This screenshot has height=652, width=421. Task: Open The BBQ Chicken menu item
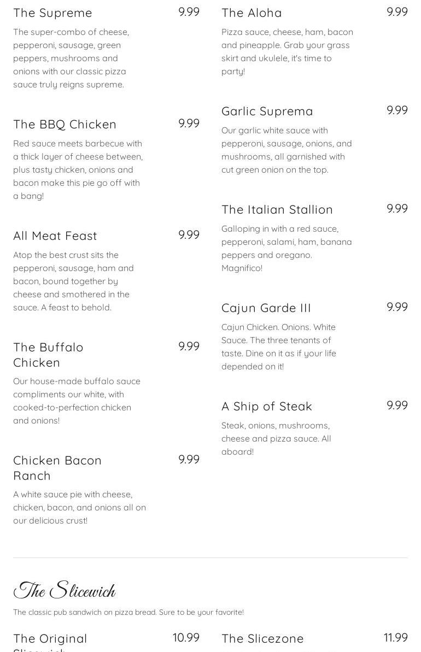click(x=65, y=124)
